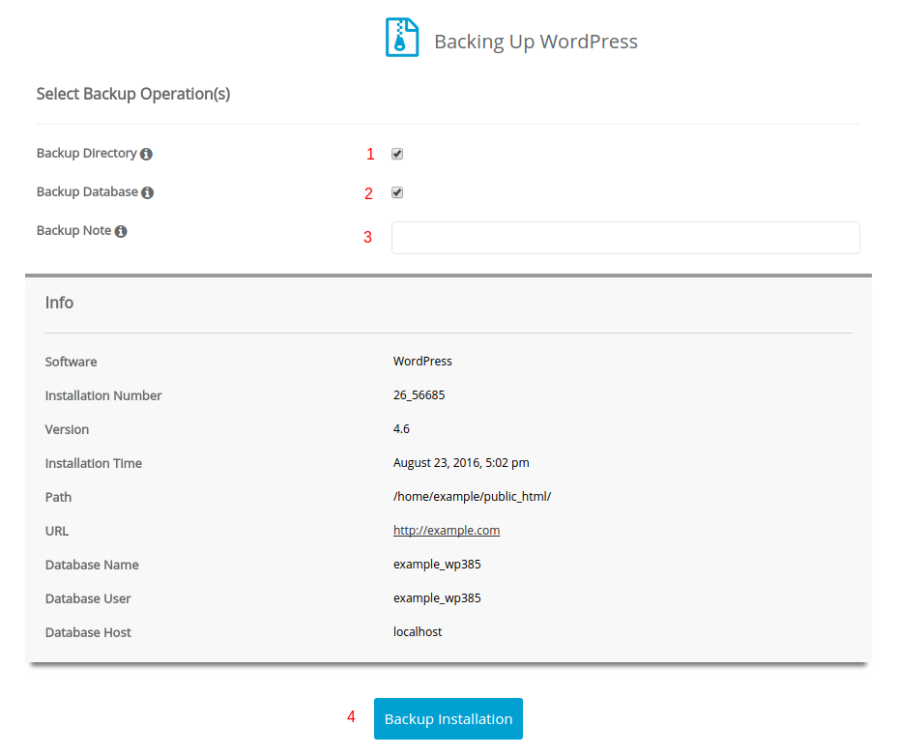Click the 'Select Backup Operation(s)' heading
Screen dimensions: 898x756
pos(133,94)
